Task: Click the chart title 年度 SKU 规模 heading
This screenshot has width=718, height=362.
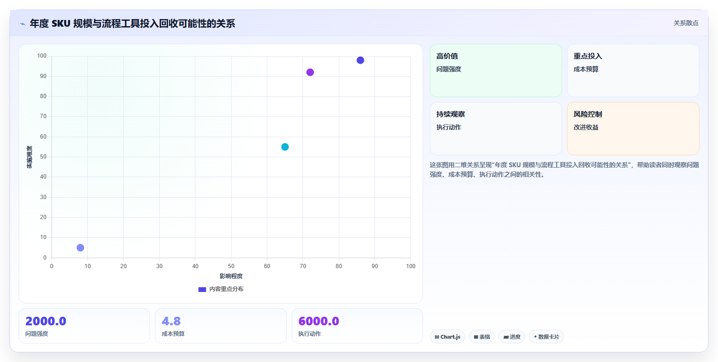Action: [x=132, y=23]
